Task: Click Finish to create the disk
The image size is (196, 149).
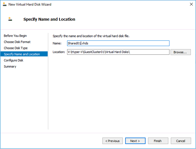Action: [158, 141]
